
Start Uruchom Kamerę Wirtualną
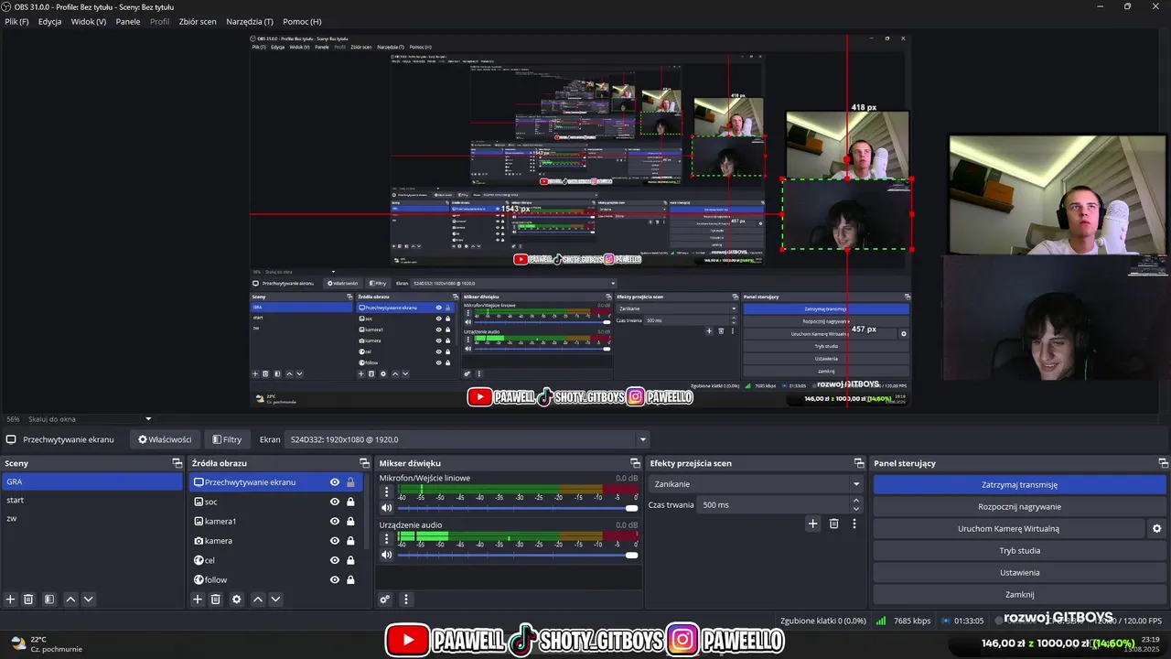tap(1008, 529)
